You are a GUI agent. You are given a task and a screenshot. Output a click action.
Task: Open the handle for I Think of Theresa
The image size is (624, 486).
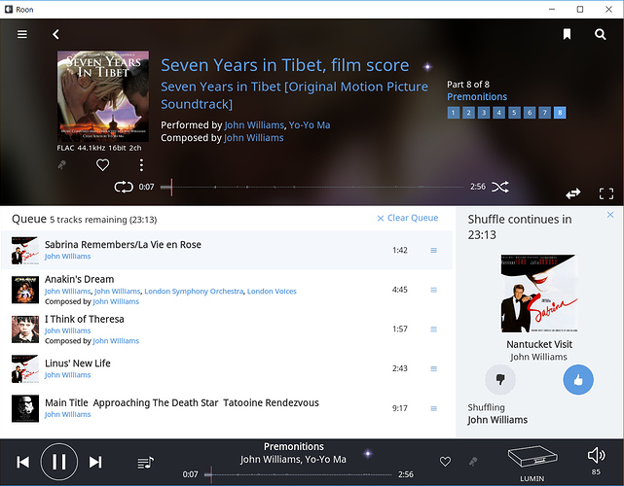point(434,330)
